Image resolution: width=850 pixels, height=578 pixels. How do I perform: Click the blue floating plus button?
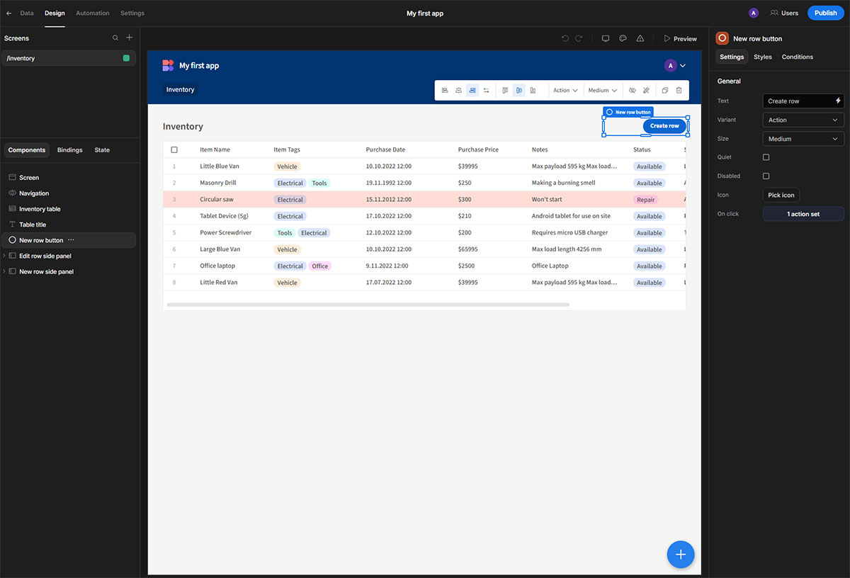[680, 555]
